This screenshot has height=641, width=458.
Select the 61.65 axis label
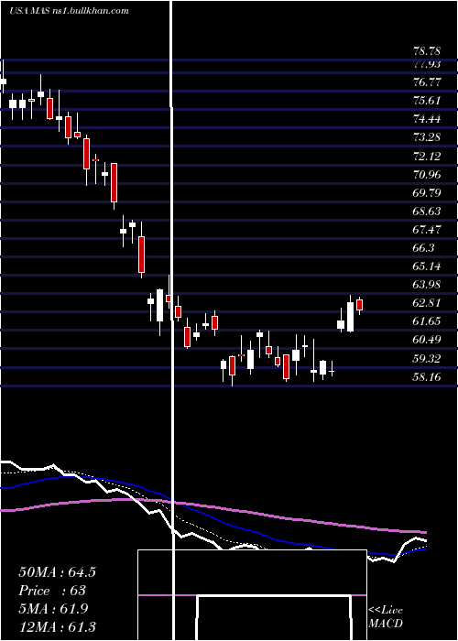[427, 321]
